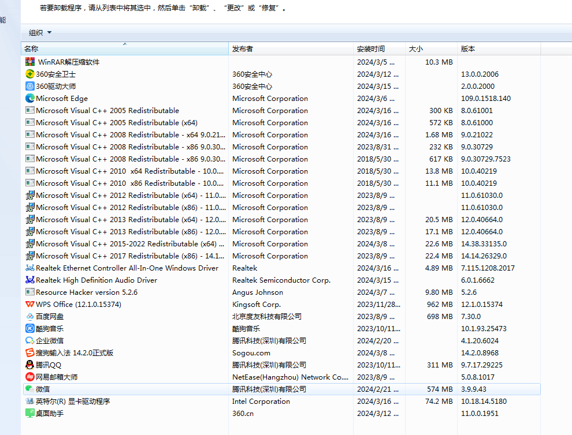
Task: Click the Visual C++ 2017 Redistributable (x86) icon
Action: pyautogui.click(x=30, y=256)
